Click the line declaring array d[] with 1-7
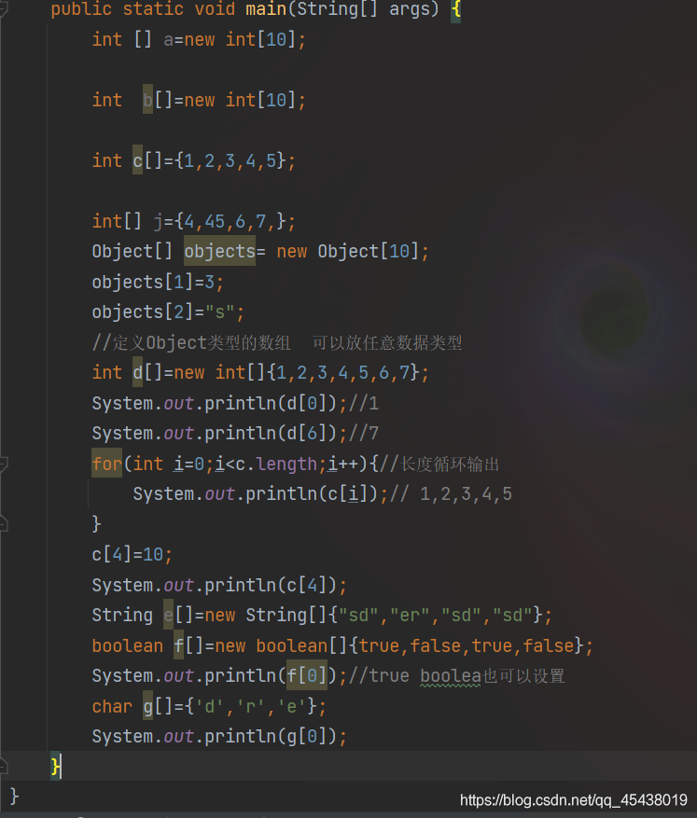Screen dimensions: 697x818 [260, 372]
